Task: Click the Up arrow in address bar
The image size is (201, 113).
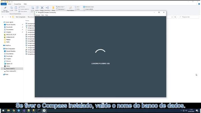Action: pyautogui.click(x=10, y=17)
